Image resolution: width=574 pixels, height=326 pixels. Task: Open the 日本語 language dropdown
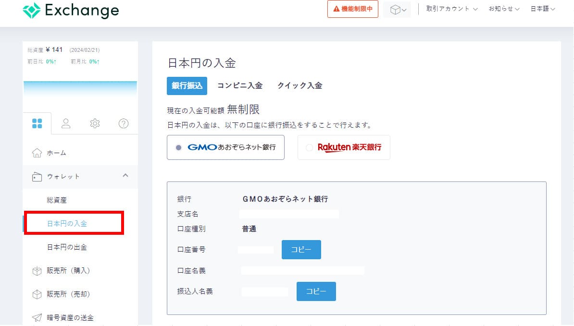point(542,9)
